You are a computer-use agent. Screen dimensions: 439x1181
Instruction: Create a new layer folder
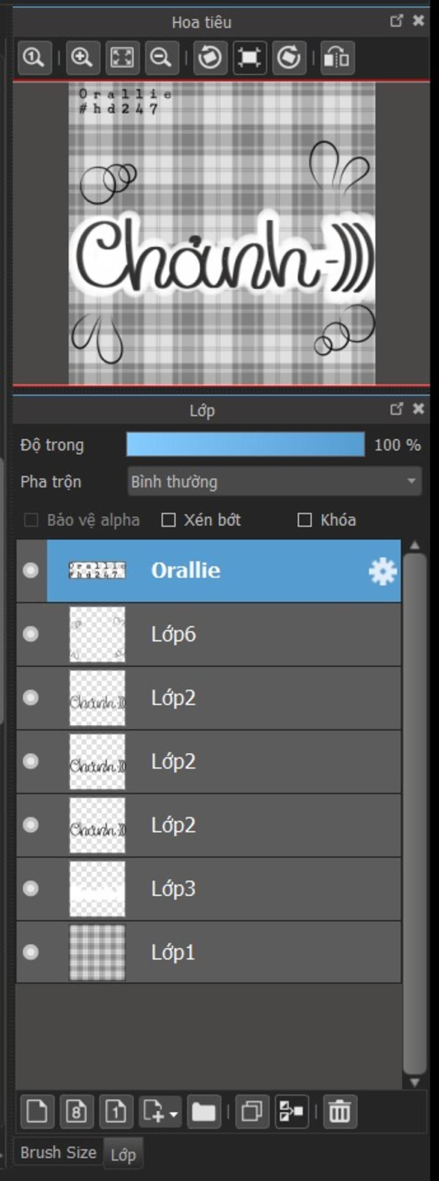pyautogui.click(x=204, y=1112)
